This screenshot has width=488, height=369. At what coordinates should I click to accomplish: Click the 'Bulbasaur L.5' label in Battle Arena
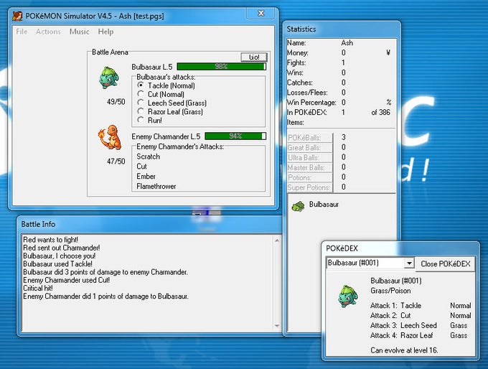(x=152, y=67)
